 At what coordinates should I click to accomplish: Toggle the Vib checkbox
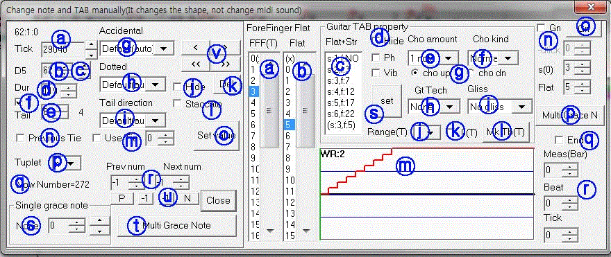(x=376, y=73)
